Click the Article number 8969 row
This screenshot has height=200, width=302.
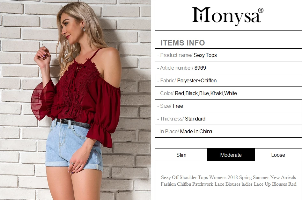[228, 68]
